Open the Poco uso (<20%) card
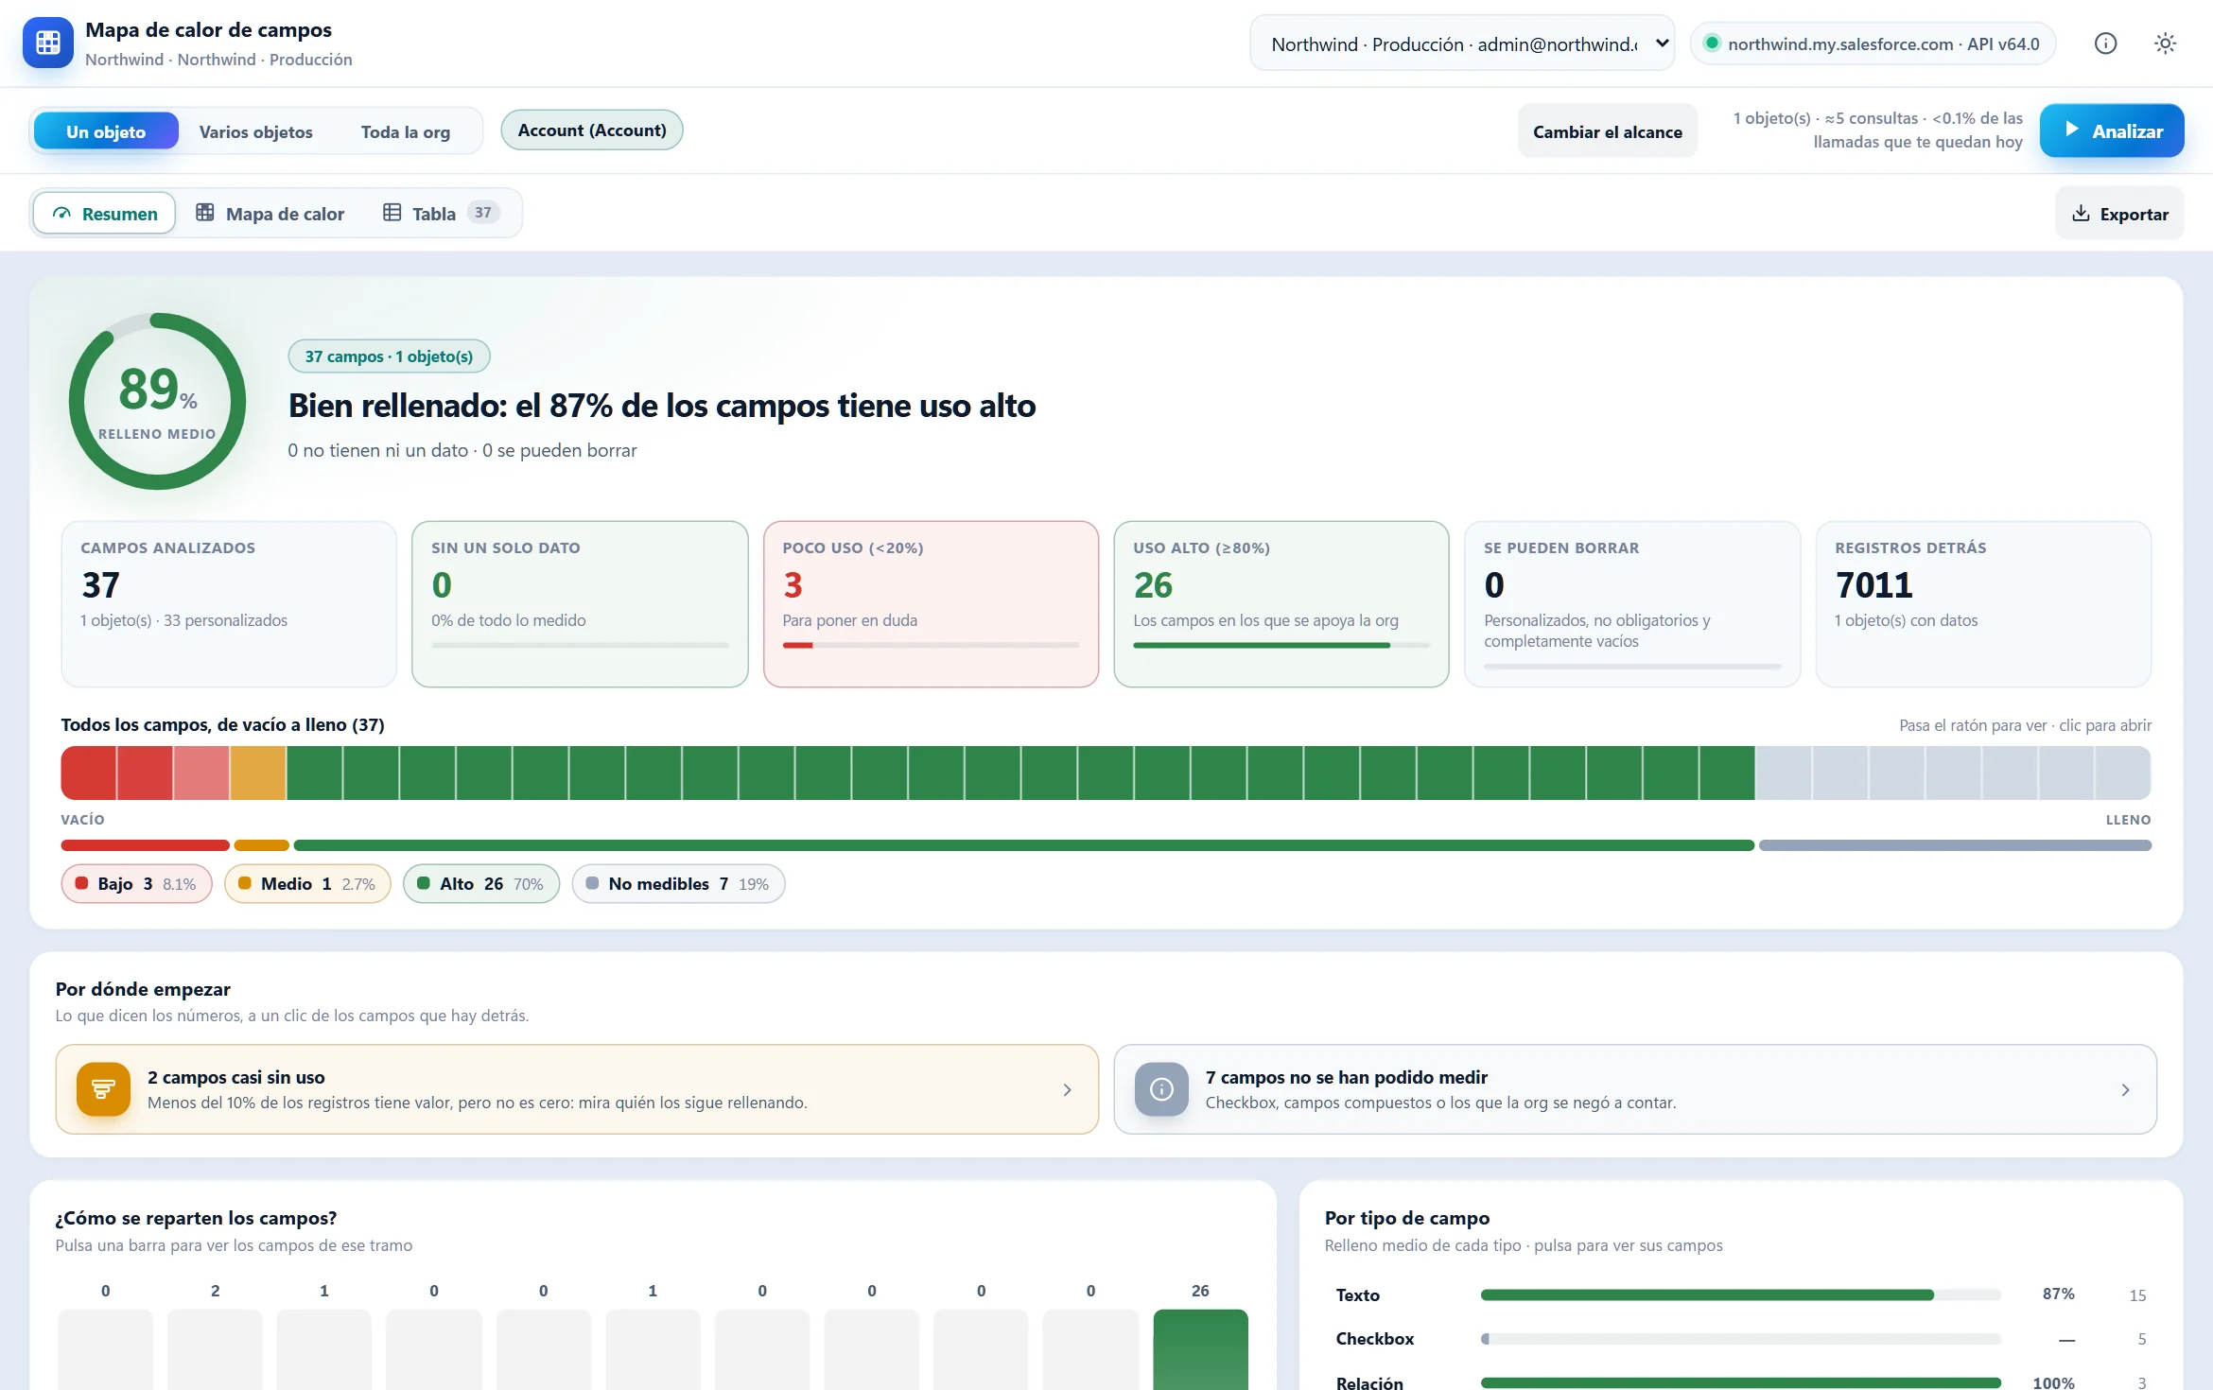2213x1390 pixels. (931, 604)
